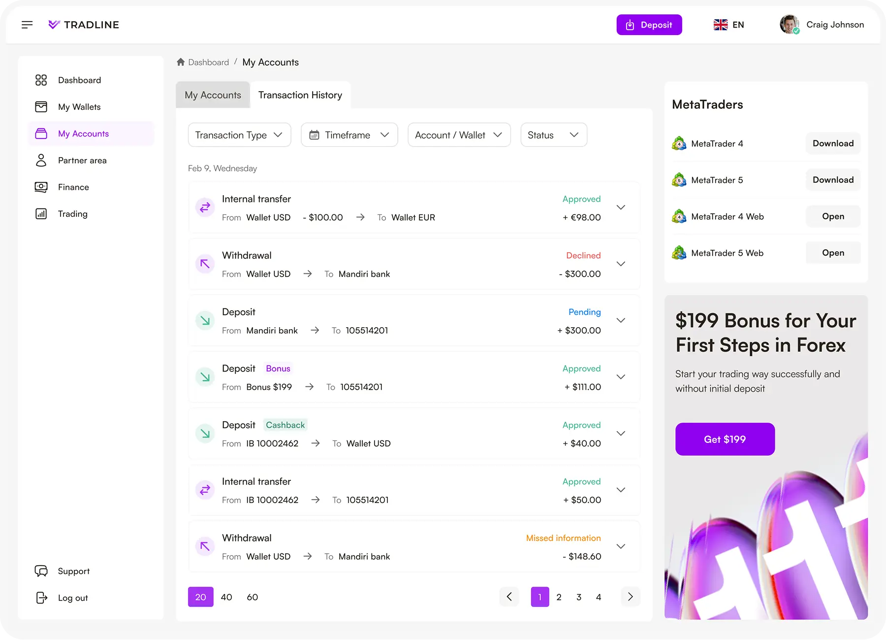Click the Support chat icon
The image size is (886, 640).
(41, 571)
